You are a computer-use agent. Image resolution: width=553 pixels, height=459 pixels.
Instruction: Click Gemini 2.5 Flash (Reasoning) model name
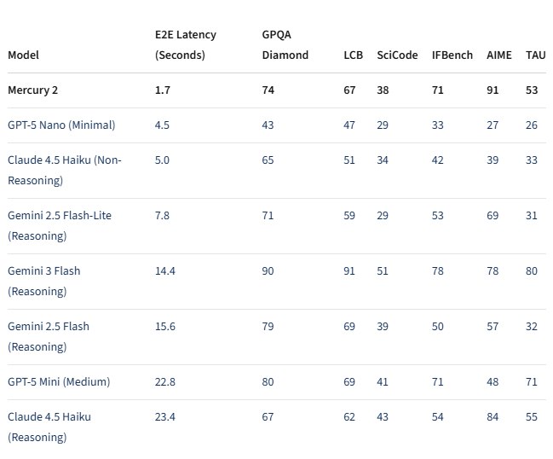click(x=49, y=336)
